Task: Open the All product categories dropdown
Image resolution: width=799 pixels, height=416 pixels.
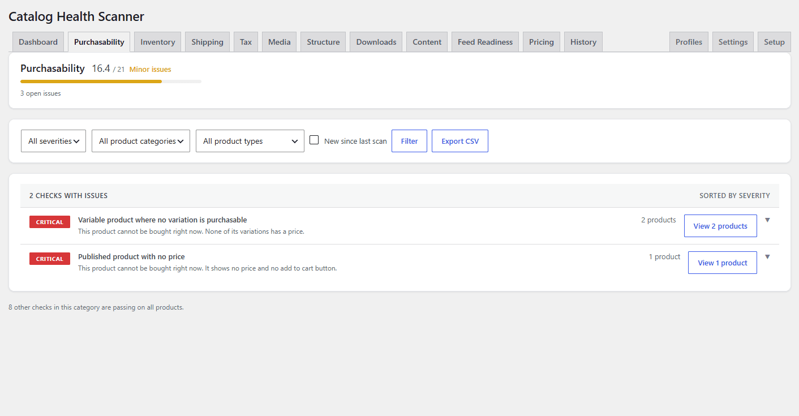Action: [141, 141]
